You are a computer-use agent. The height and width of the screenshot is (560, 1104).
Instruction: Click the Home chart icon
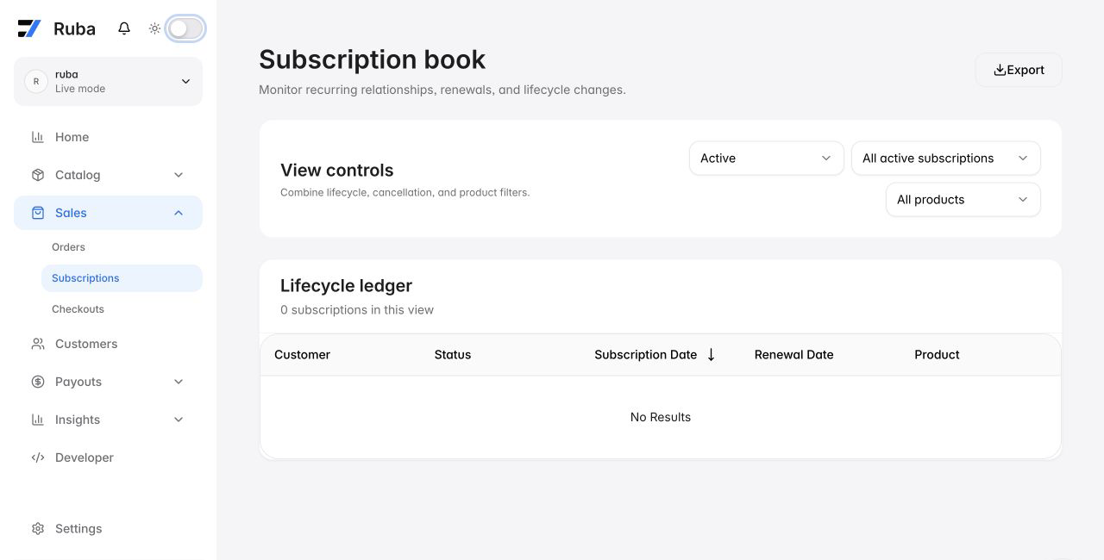(38, 137)
